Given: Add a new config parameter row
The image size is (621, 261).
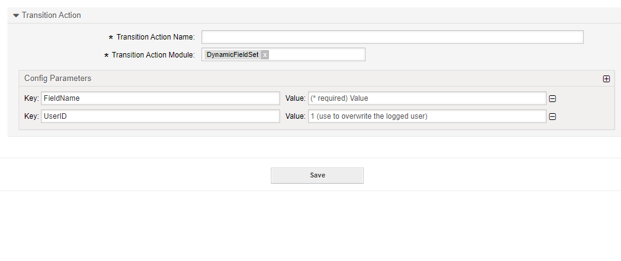Looking at the screenshot, I should pos(606,79).
